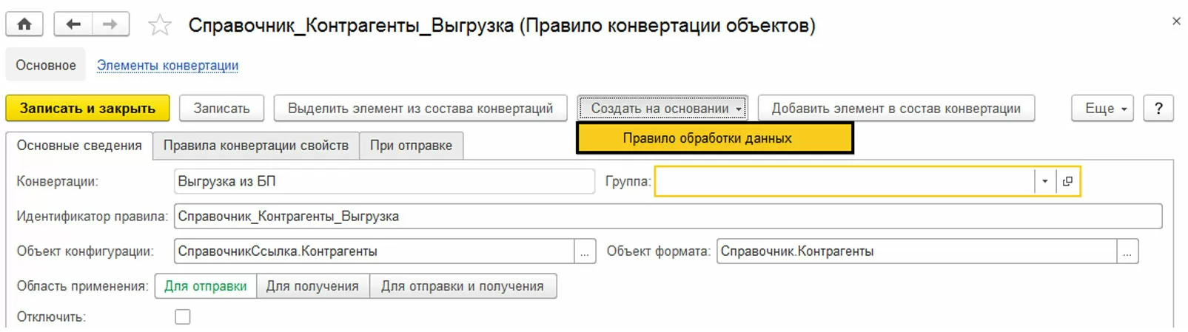This screenshot has width=1188, height=332.
Task: Go forward with the right arrow
Action: [x=110, y=24]
